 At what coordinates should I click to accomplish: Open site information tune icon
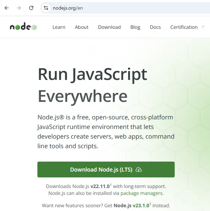(46, 8)
